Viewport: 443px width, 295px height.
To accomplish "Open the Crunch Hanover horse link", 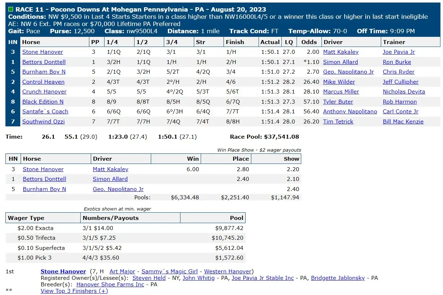I will point(44,92).
